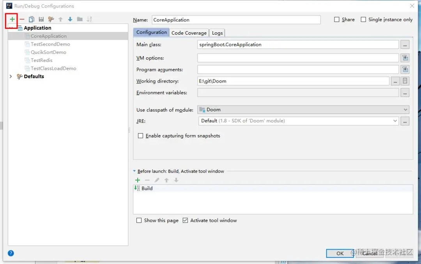Check the Show this page option
Image resolution: width=421 pixels, height=264 pixels.
tap(139, 220)
